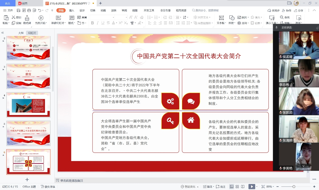Click the Cut (剪切) scissors icon
This screenshot has width=319, height=190.
[13, 17]
